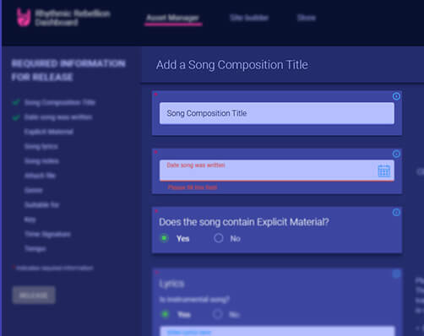The height and width of the screenshot is (336, 424).
Task: Click the pink Rhythmic Rebellion logo icon
Action: [x=24, y=18]
